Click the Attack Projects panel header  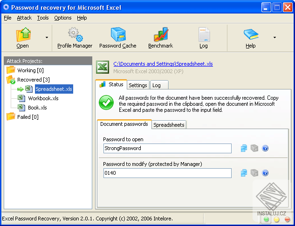coord(48,61)
